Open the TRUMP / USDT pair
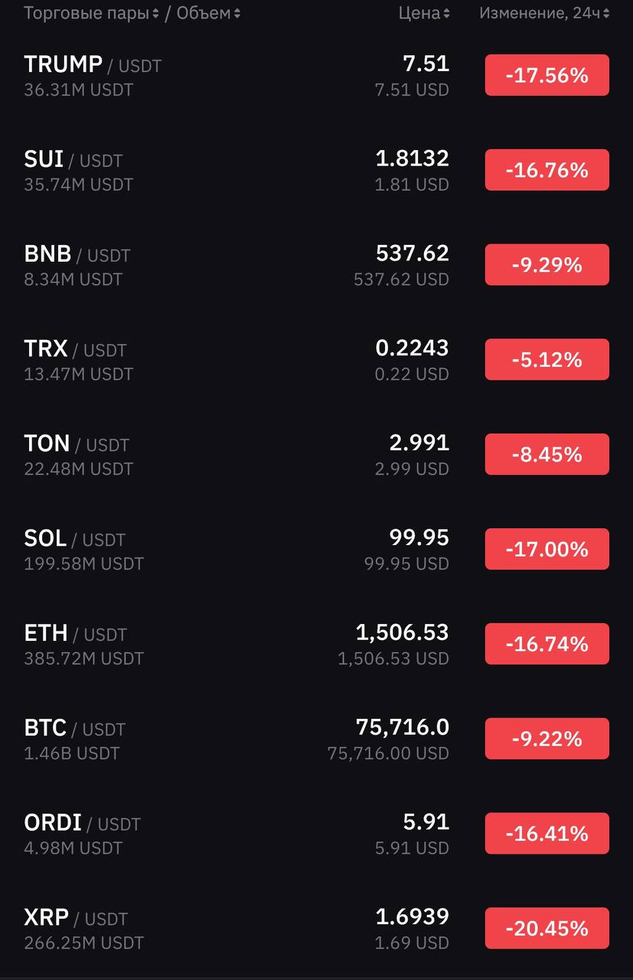The image size is (633, 980). pyautogui.click(x=316, y=75)
